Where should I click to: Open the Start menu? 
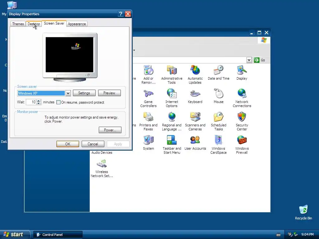pyautogui.click(x=15, y=234)
